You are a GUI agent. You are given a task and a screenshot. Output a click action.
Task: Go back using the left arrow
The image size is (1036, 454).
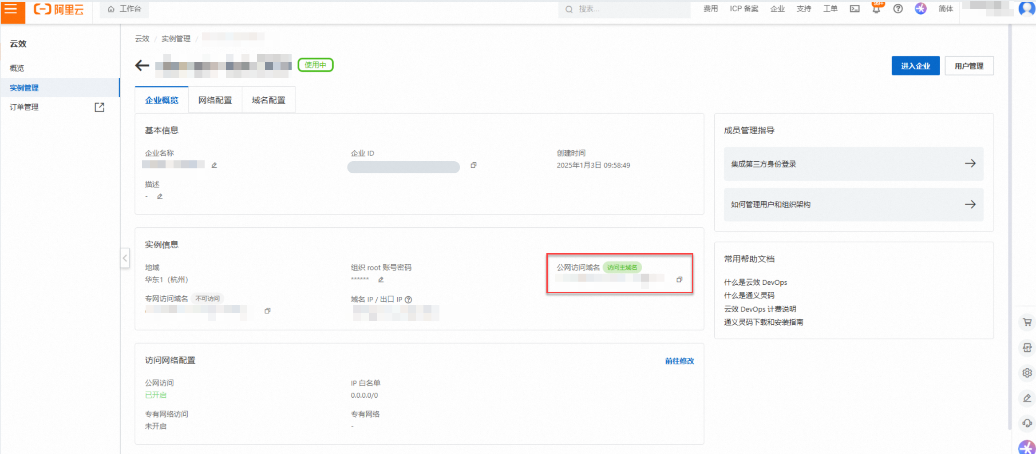click(x=142, y=66)
